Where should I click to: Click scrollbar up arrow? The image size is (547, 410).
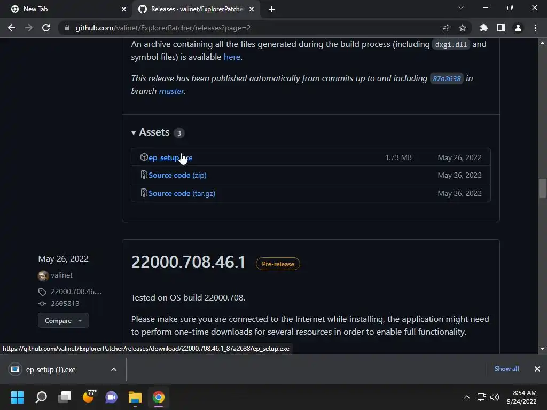point(542,43)
